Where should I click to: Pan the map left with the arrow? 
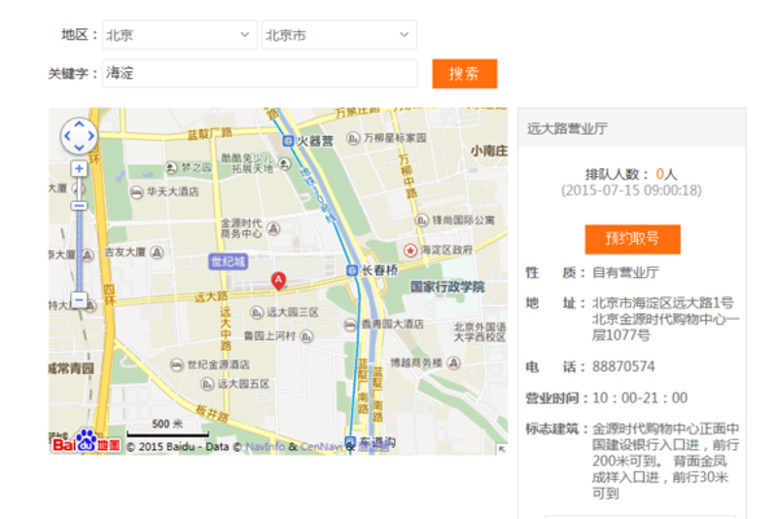(x=67, y=136)
